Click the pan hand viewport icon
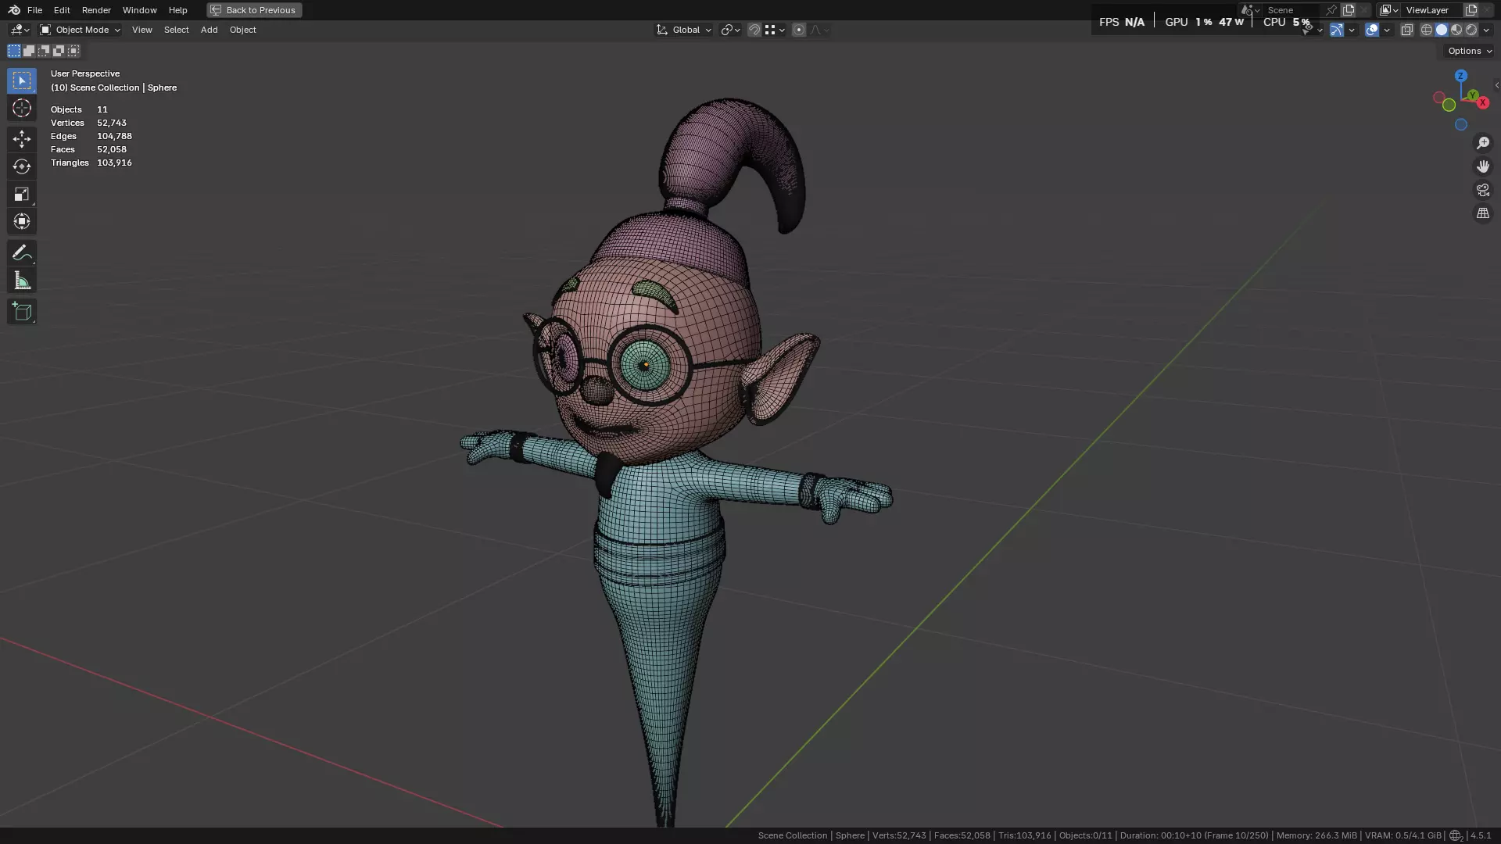This screenshot has width=1501, height=844. [1483, 166]
